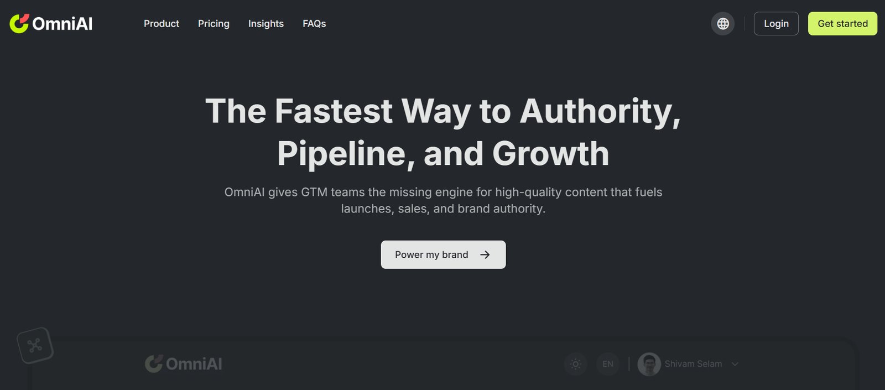Click the green OmniAI logo mark in header

pyautogui.click(x=19, y=23)
